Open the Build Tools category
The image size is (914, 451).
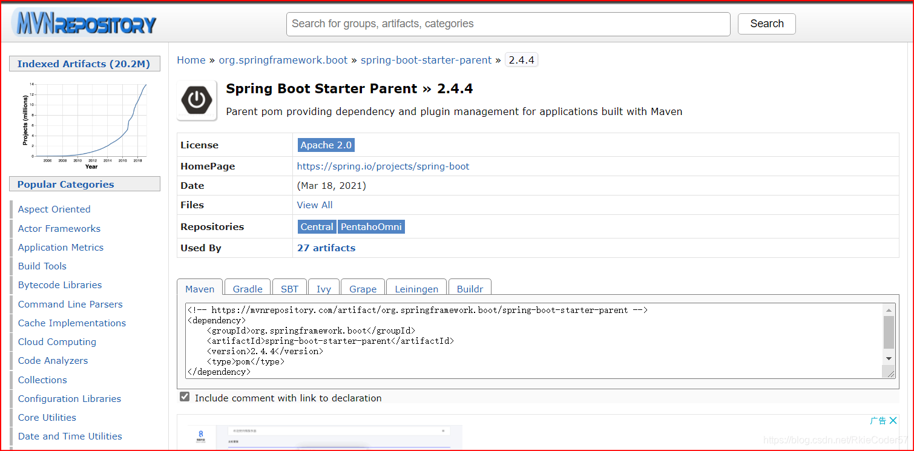(42, 266)
